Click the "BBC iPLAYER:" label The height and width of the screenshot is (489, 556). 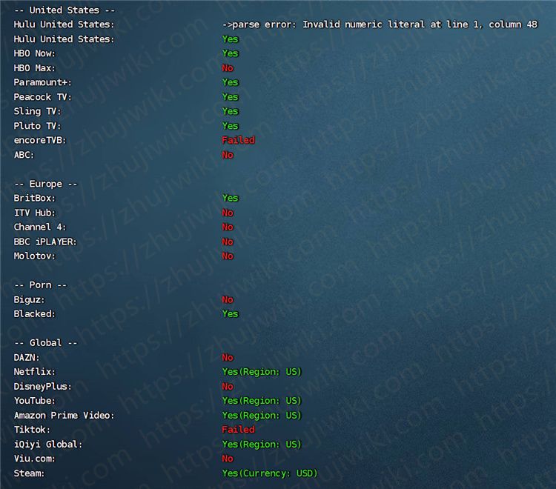45,242
